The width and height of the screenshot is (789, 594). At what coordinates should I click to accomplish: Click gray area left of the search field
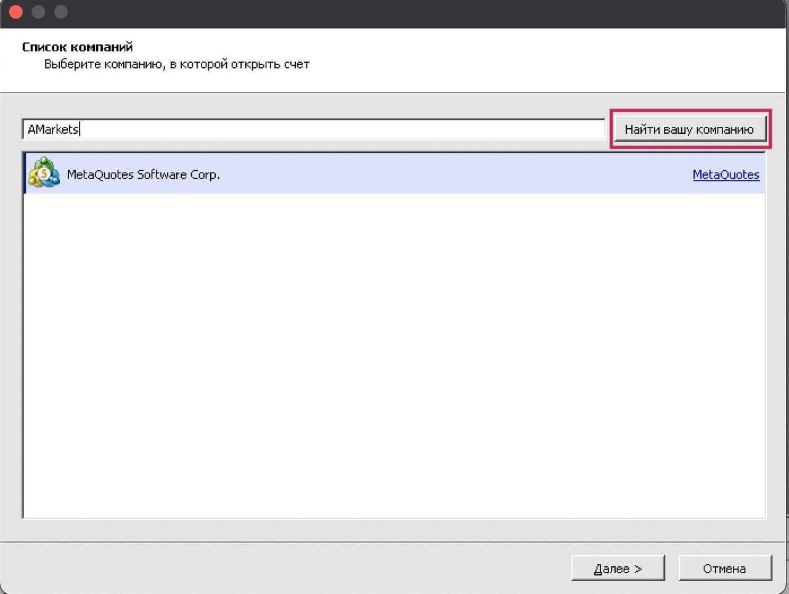tap(10, 129)
